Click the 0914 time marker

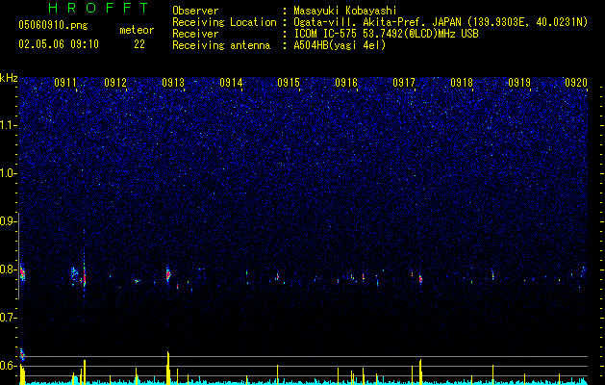tap(231, 83)
